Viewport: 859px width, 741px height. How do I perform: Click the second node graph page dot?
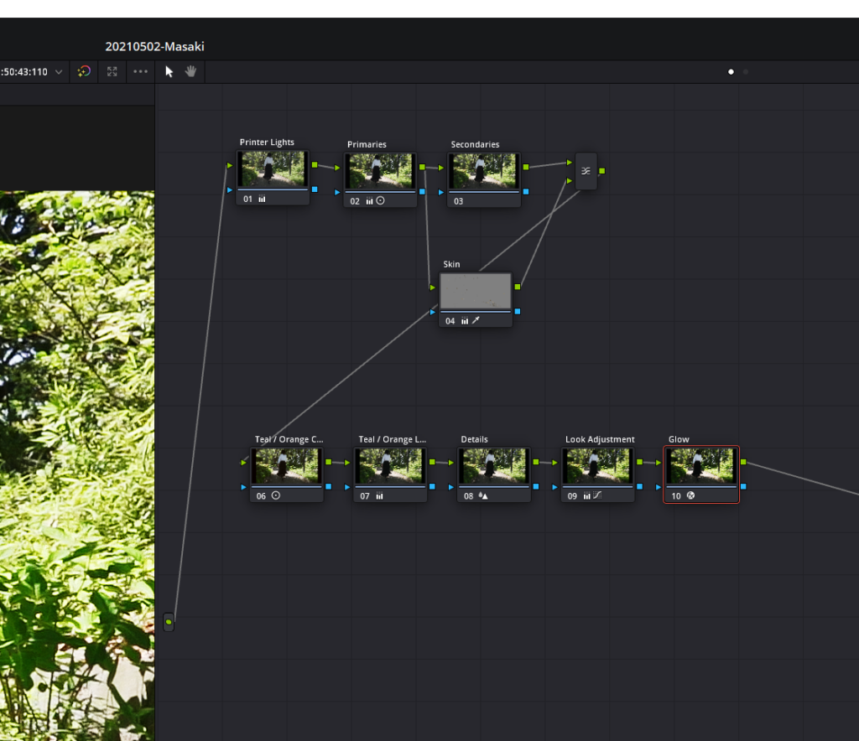pyautogui.click(x=746, y=72)
